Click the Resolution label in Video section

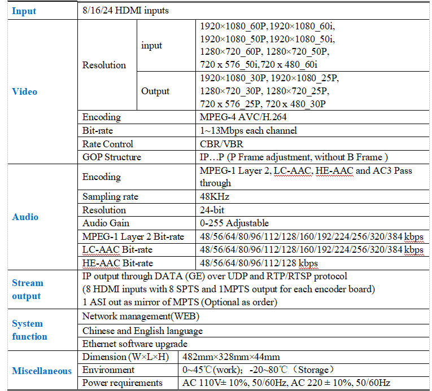(x=104, y=65)
